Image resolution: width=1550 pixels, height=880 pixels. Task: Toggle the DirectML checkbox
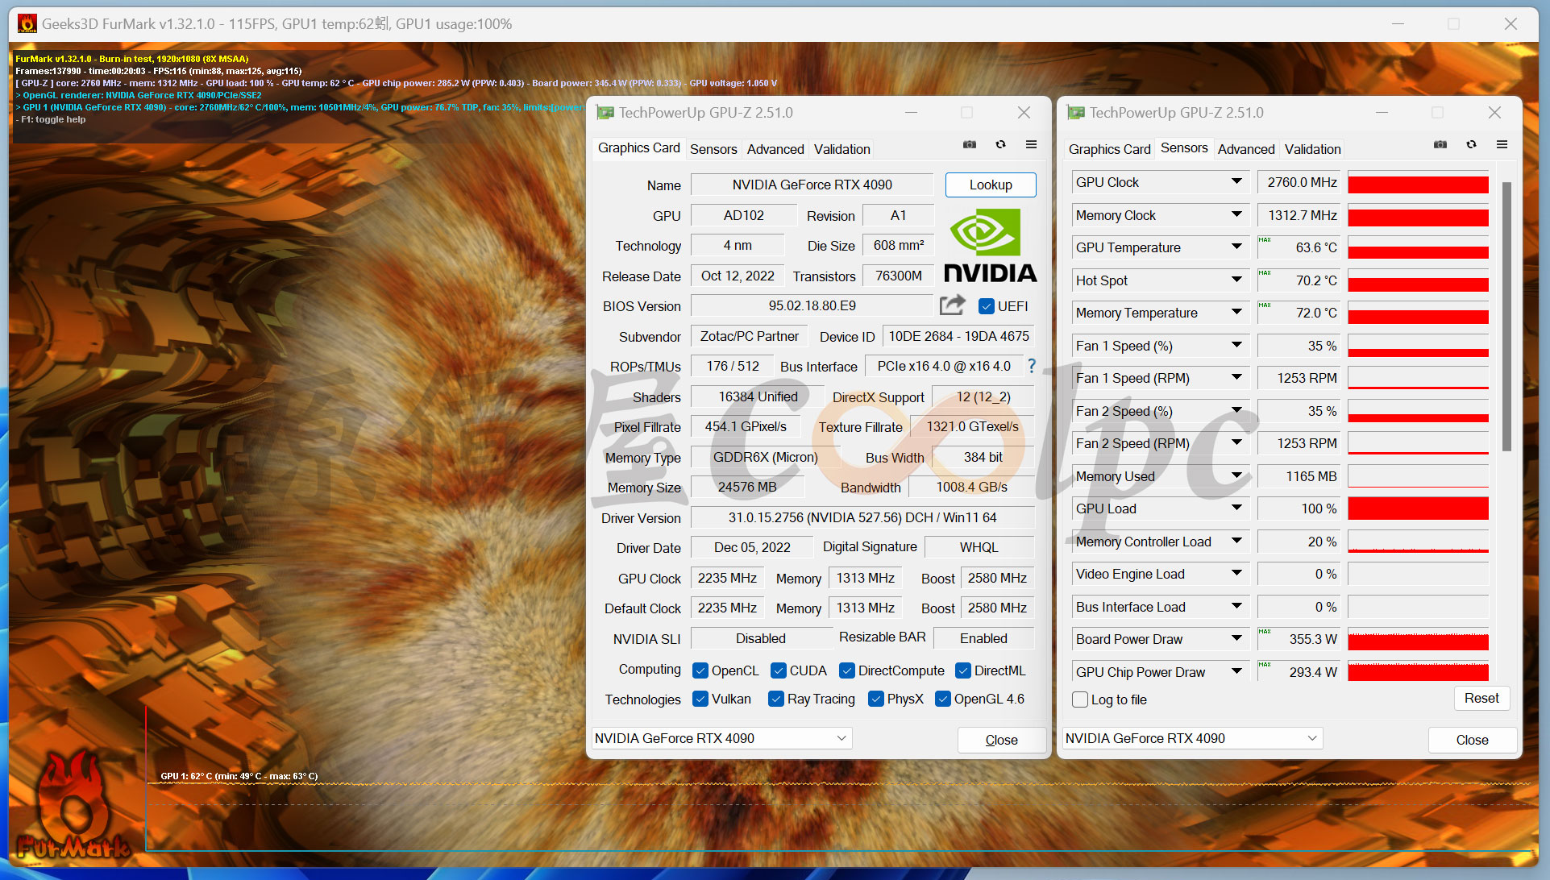963,670
